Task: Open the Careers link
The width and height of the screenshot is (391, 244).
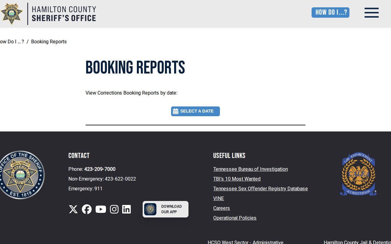Action: [x=221, y=208]
